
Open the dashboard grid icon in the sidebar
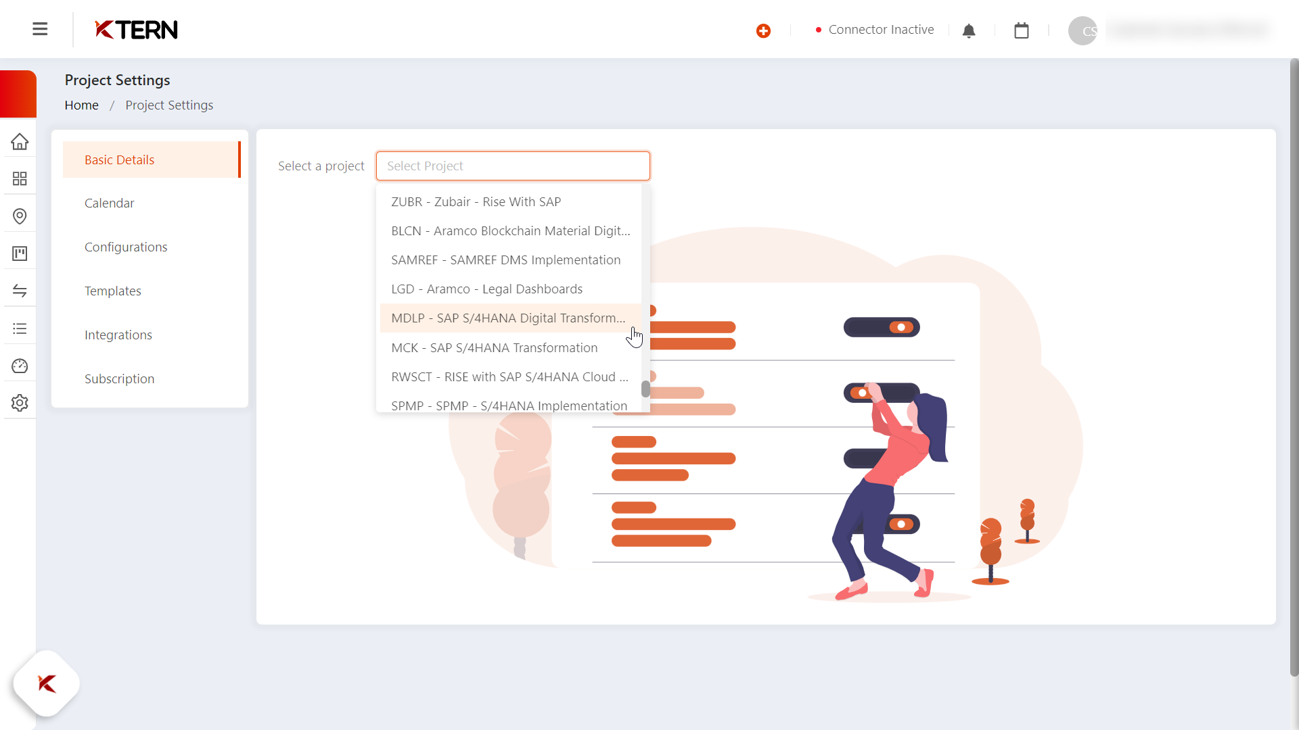tap(20, 178)
